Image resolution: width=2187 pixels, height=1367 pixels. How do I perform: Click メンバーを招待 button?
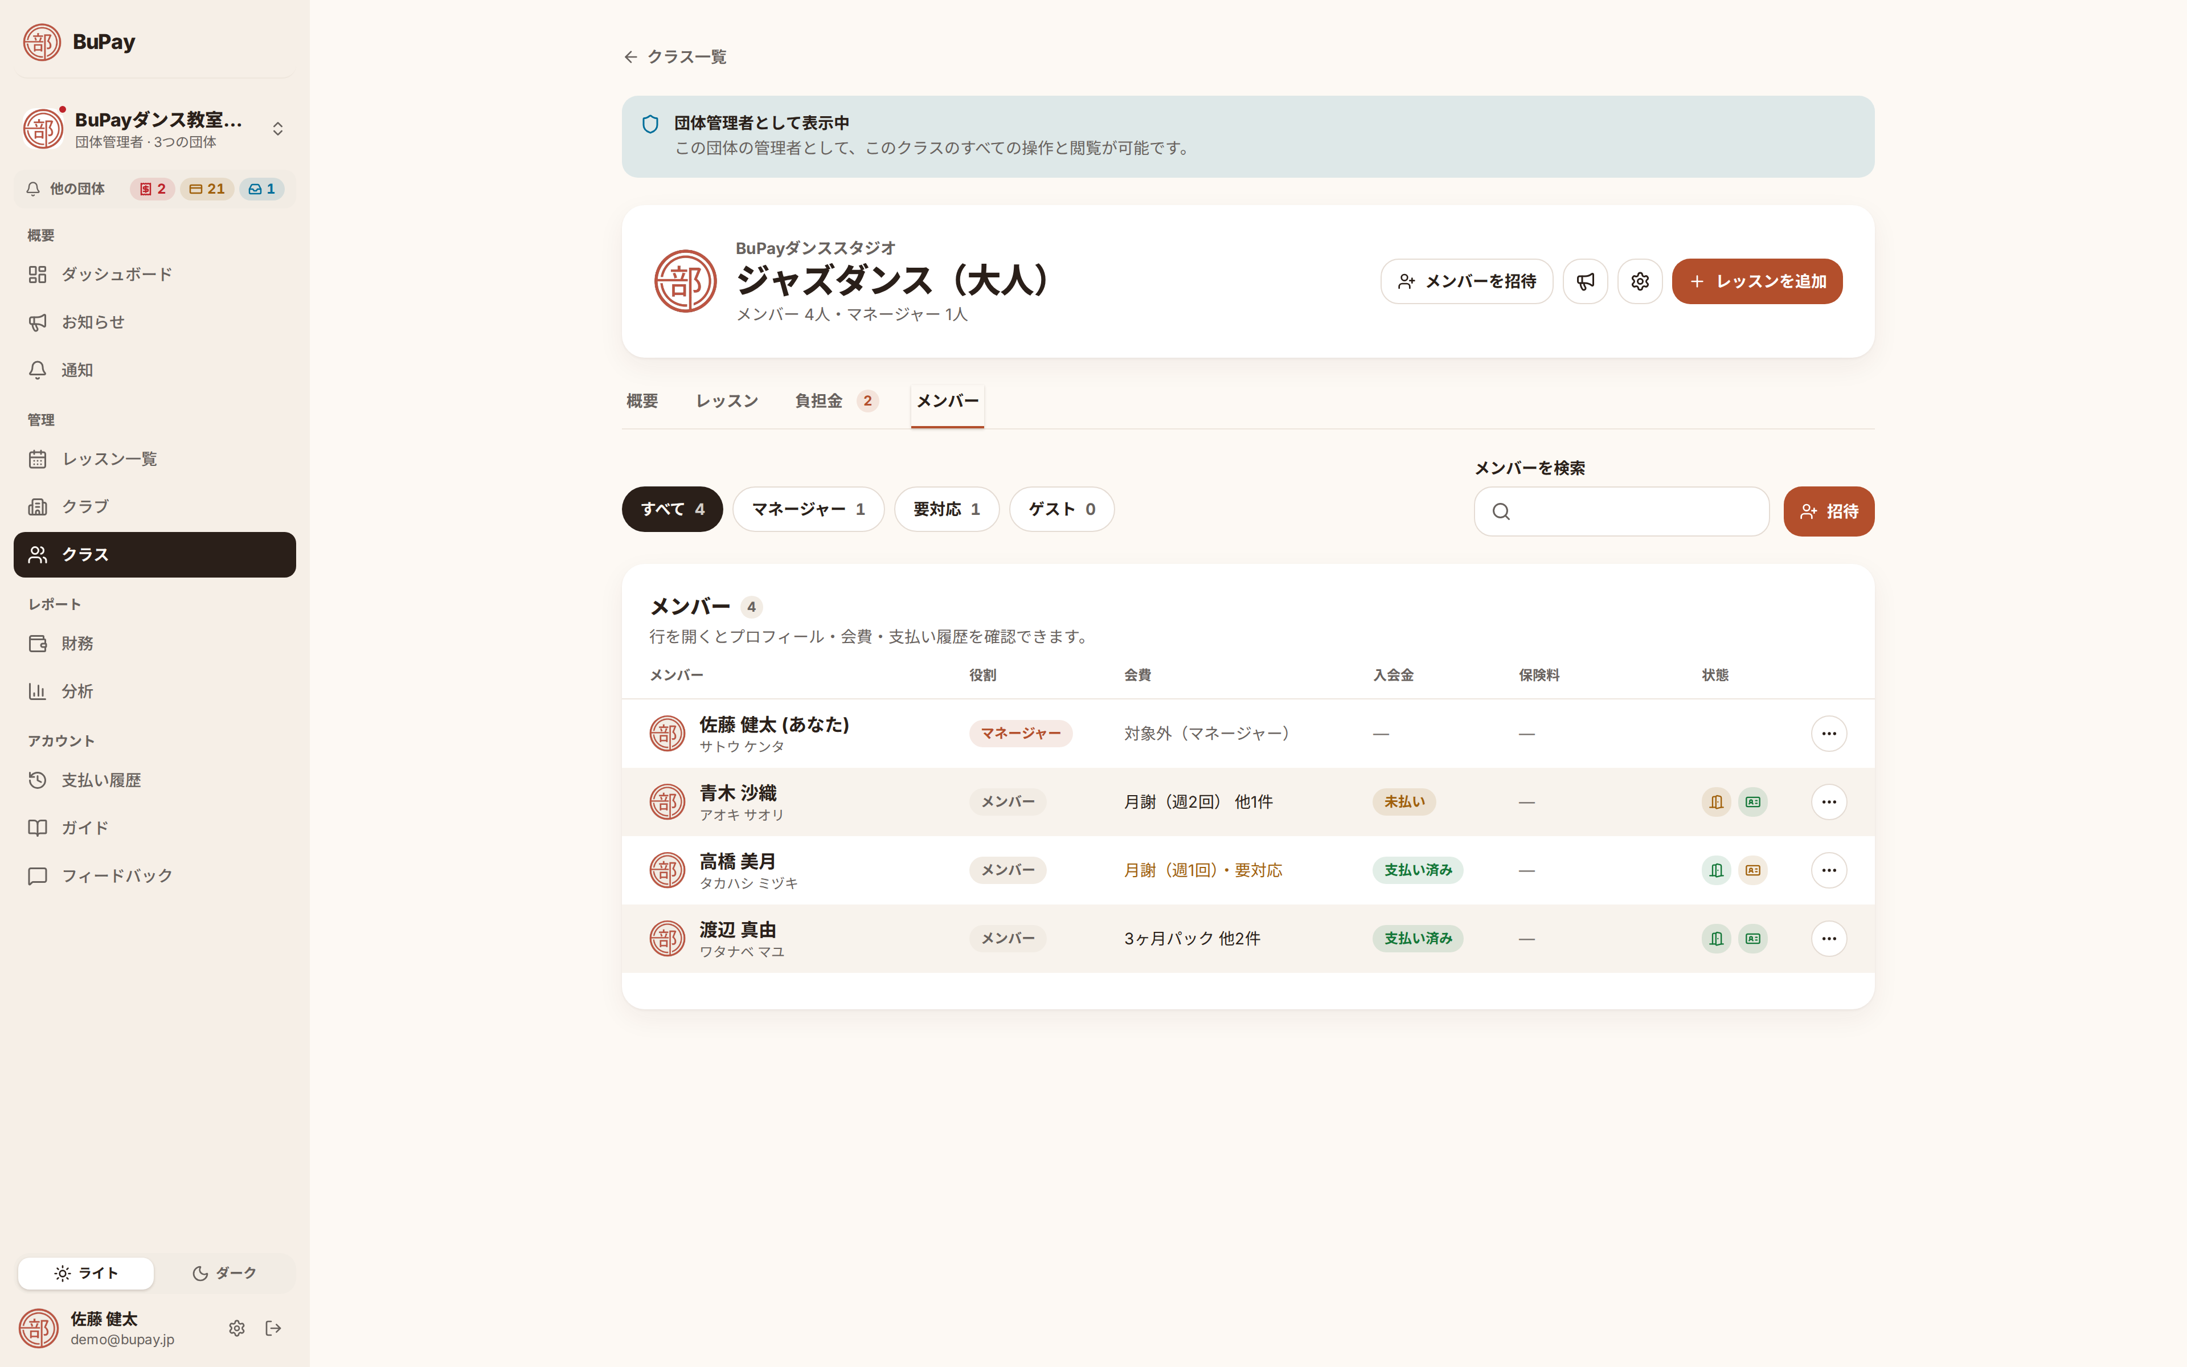[x=1466, y=281]
